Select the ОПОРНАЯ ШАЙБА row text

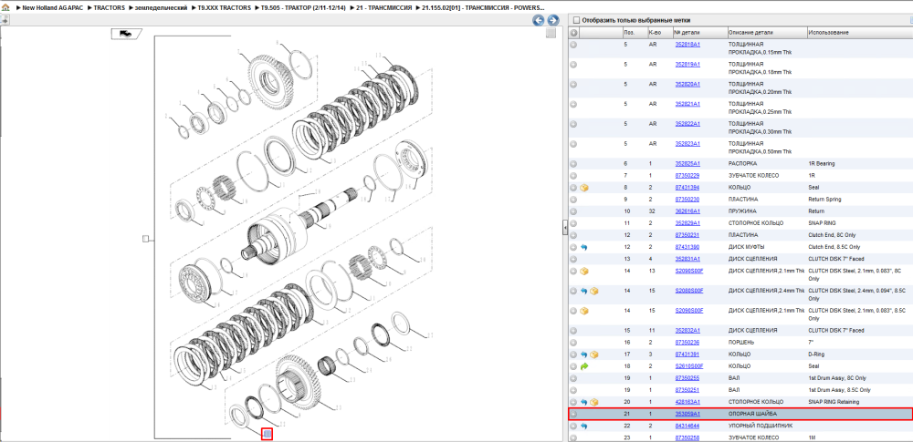point(751,414)
